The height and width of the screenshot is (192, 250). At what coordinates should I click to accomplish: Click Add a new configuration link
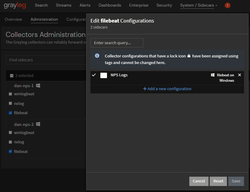click(167, 89)
